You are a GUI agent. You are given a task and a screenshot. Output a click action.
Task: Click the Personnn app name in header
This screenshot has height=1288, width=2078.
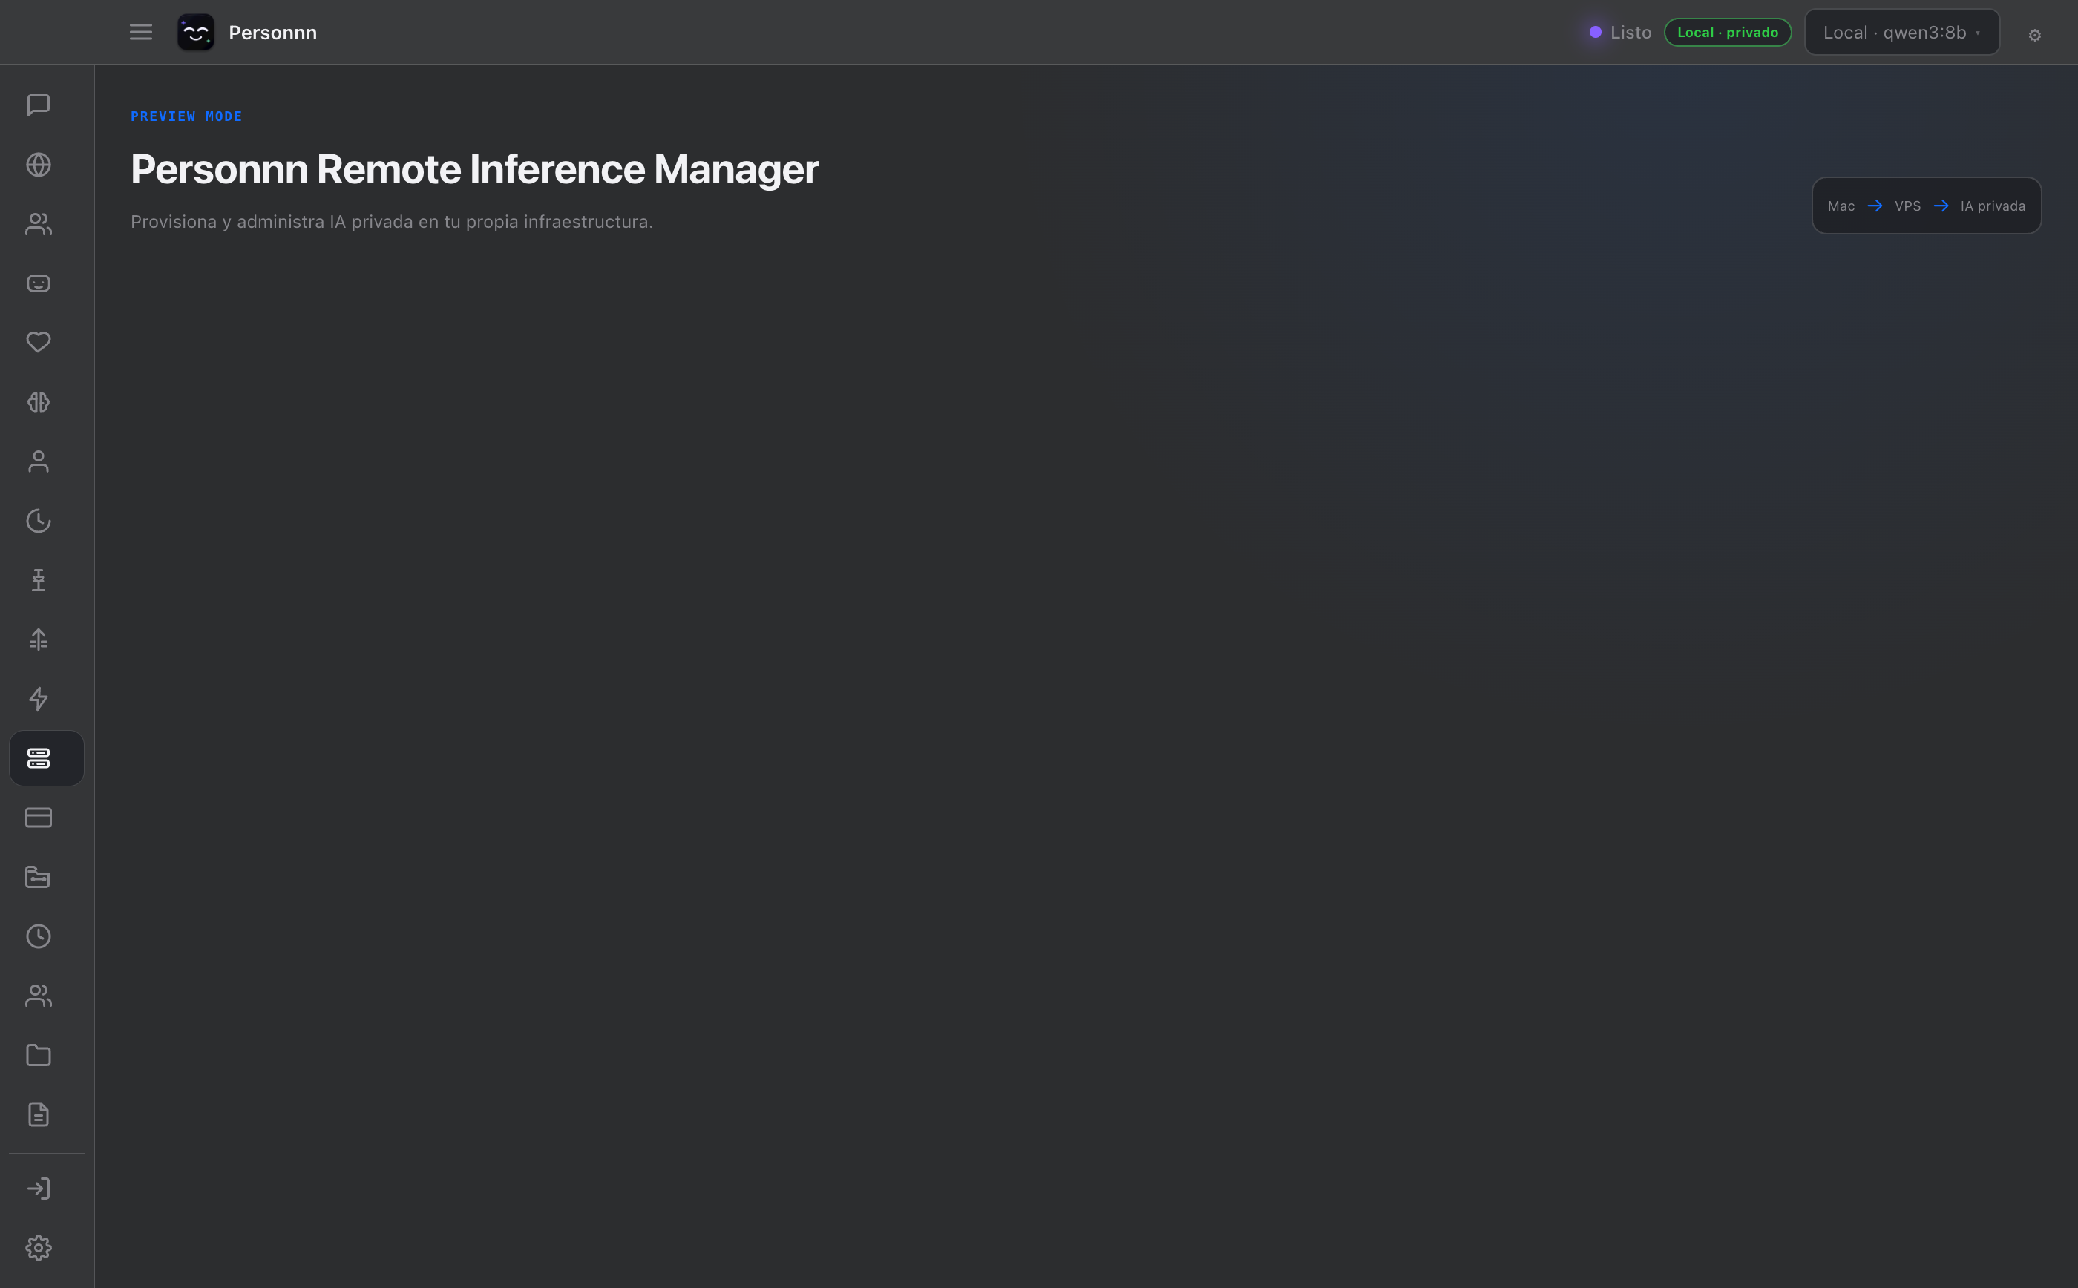tap(272, 33)
